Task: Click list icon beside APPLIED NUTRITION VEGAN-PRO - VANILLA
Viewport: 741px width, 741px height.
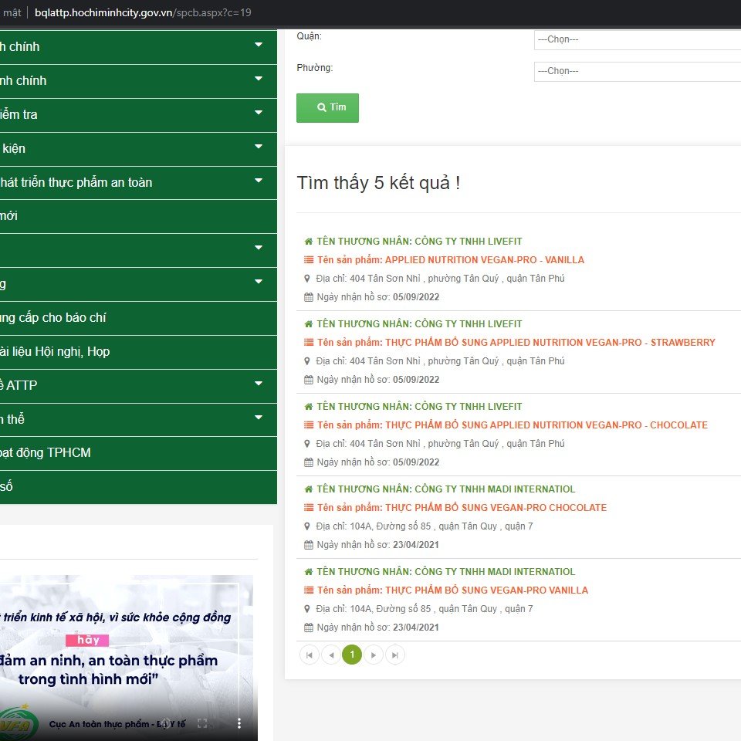Action: (309, 260)
